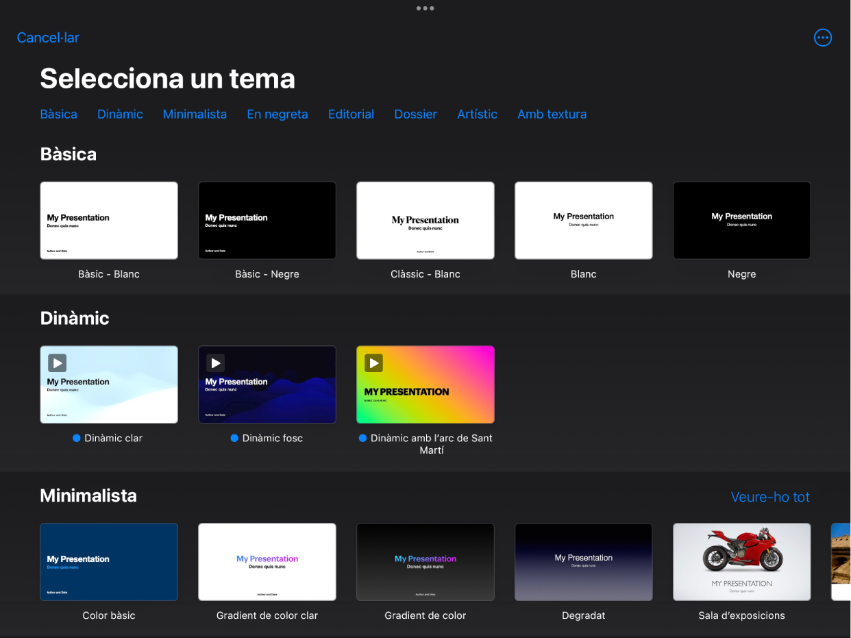Screen dimensions: 851x638
Task: Select the Degradat theme thumbnail
Action: (584, 562)
